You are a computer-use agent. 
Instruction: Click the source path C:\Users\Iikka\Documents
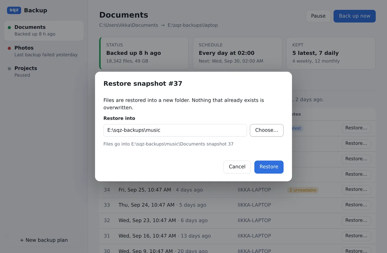(x=129, y=25)
